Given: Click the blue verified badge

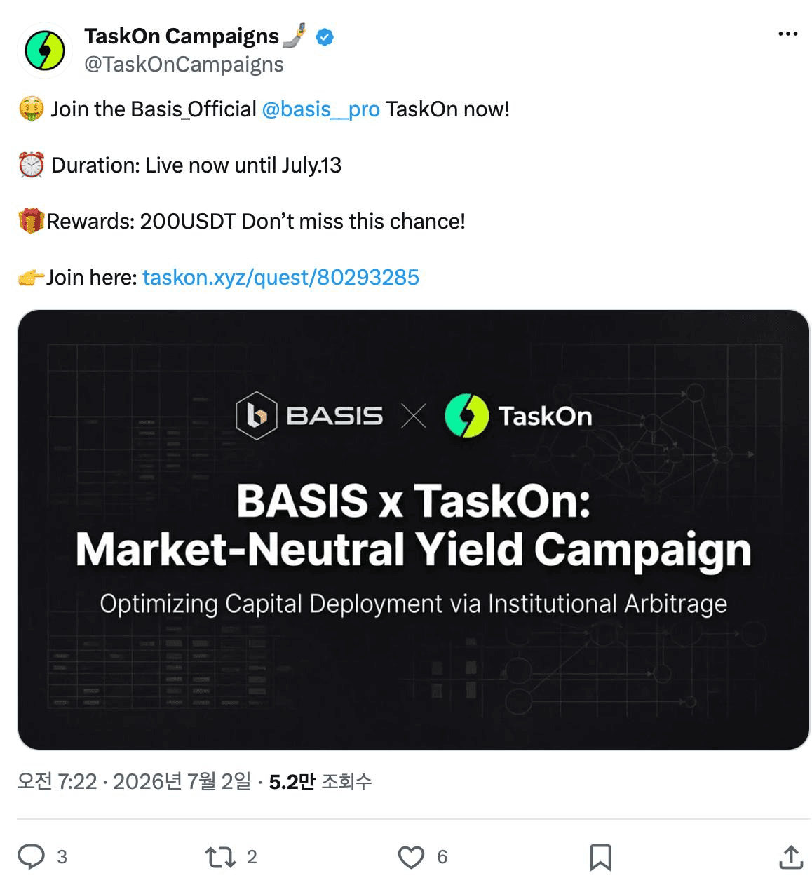Looking at the screenshot, I should (x=325, y=37).
